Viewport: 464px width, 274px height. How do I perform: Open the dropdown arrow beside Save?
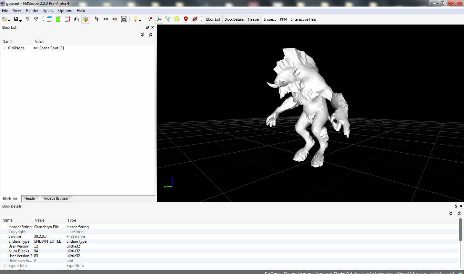point(21,21)
